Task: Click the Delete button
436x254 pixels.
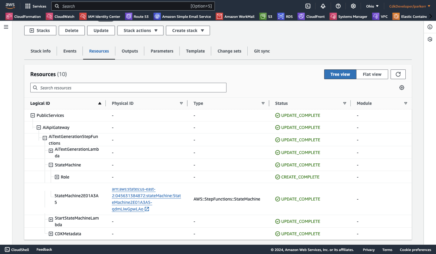Action: pyautogui.click(x=72, y=31)
